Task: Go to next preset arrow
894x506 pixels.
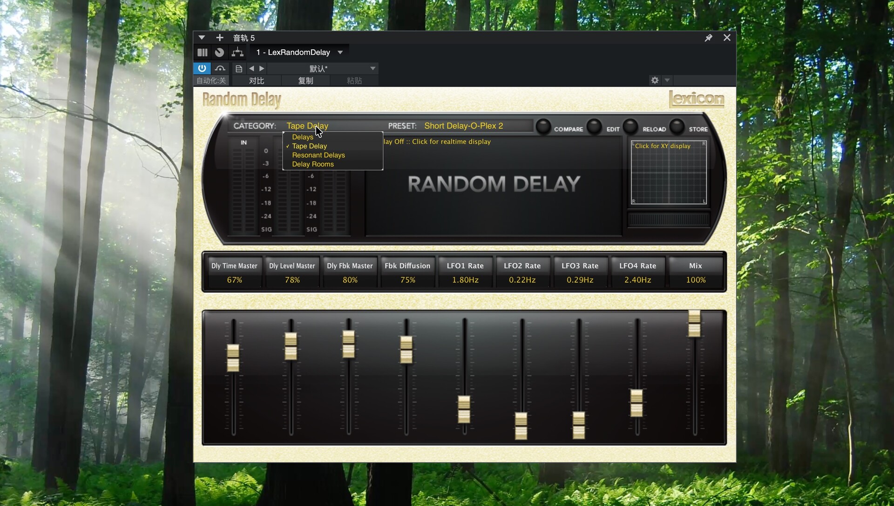Action: pos(262,68)
